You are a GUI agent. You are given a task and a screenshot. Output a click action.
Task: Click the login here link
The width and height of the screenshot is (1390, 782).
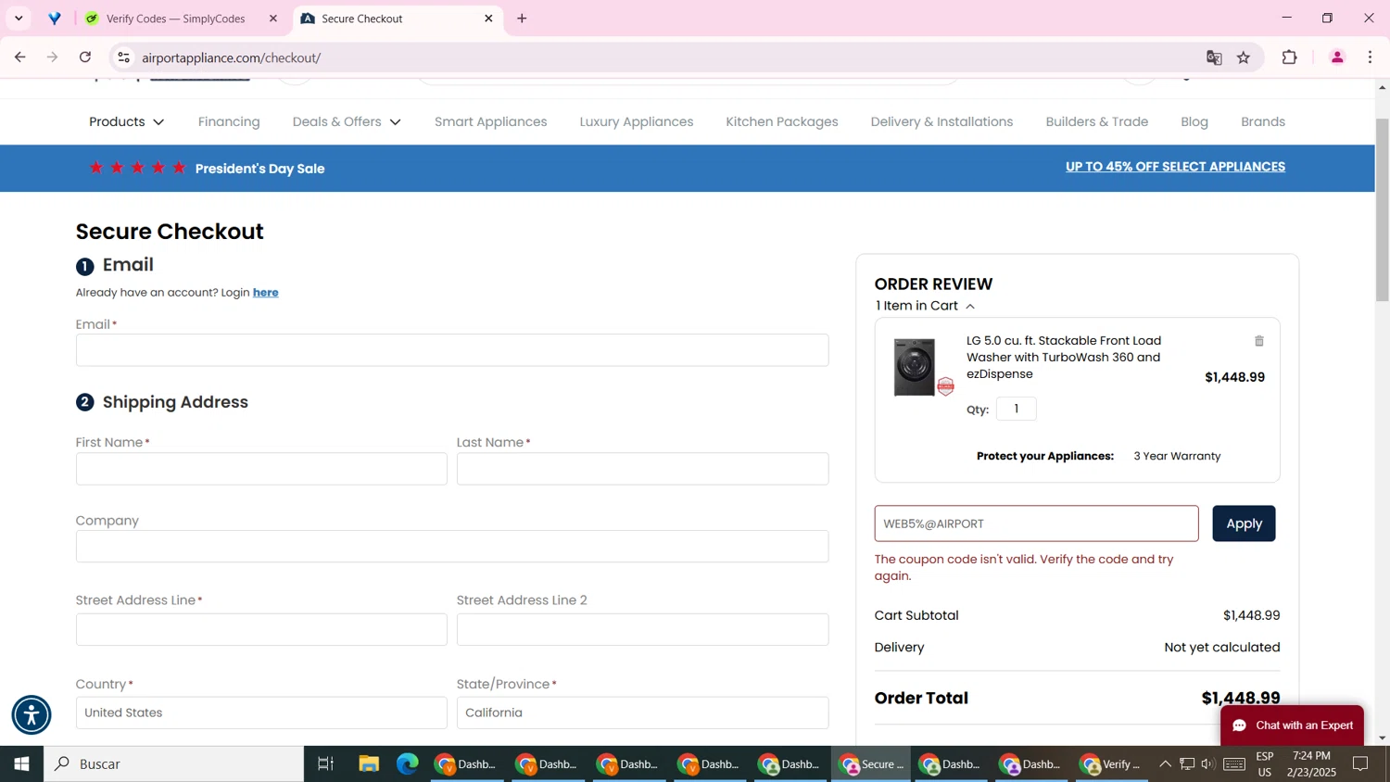tap(266, 293)
